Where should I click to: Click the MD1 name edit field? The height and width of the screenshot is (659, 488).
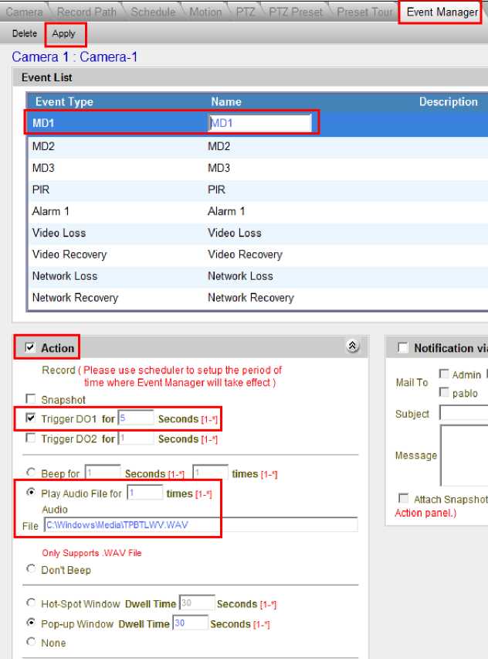pos(260,123)
